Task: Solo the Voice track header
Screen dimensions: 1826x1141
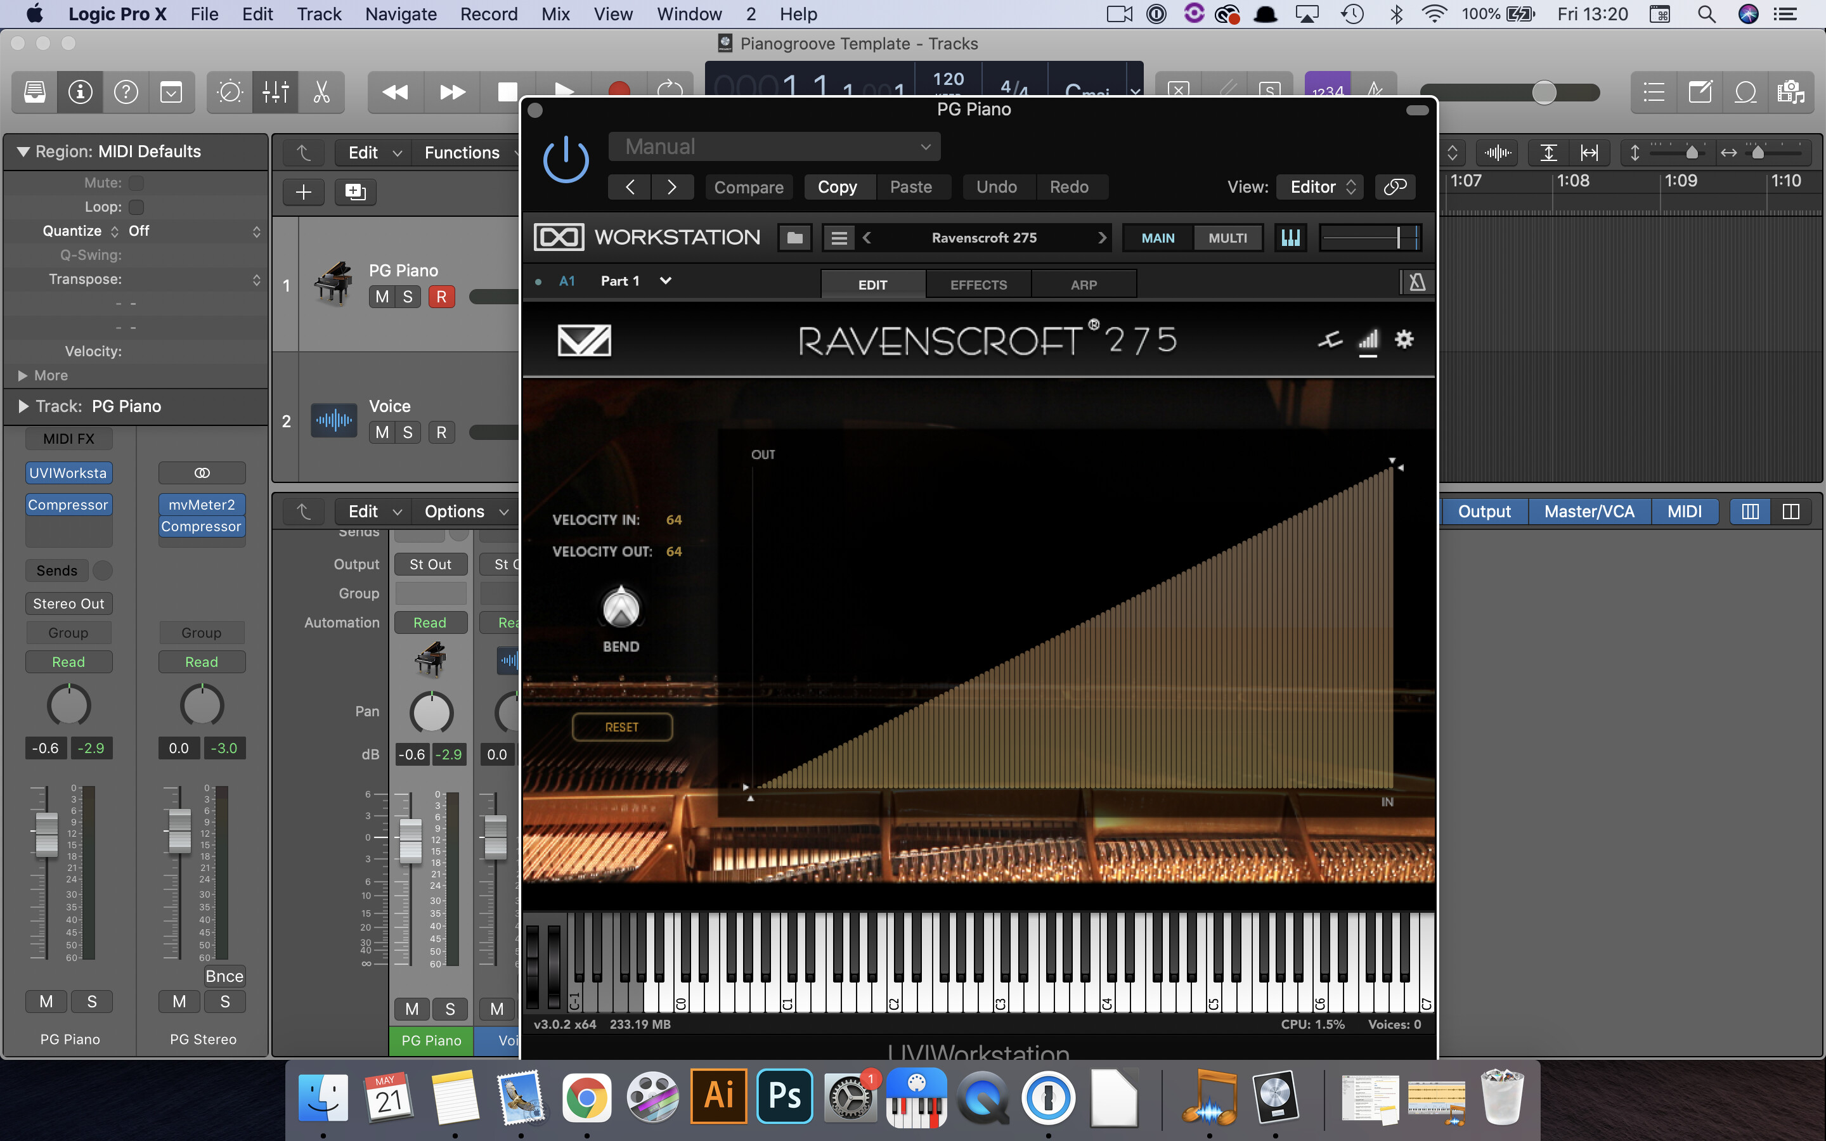Action: tap(408, 432)
